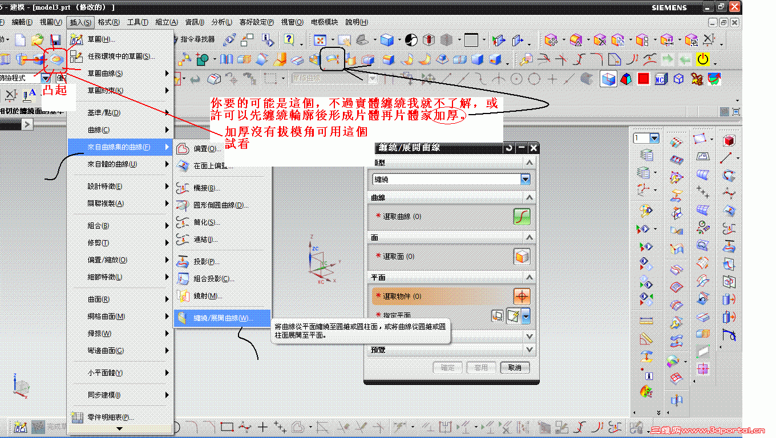Toggle the point on face snap
776x438 pixels.
pos(587,79)
